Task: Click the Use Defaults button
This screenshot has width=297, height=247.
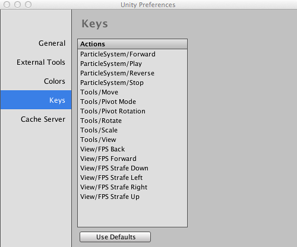Action: pos(115,237)
